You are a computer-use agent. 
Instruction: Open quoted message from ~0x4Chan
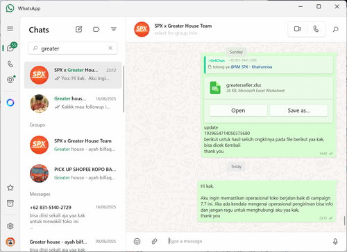click(x=269, y=64)
